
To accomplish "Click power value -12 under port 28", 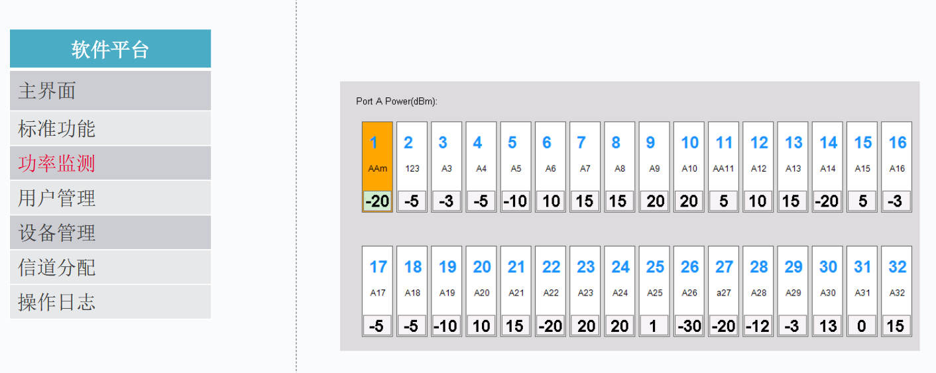I will point(758,325).
